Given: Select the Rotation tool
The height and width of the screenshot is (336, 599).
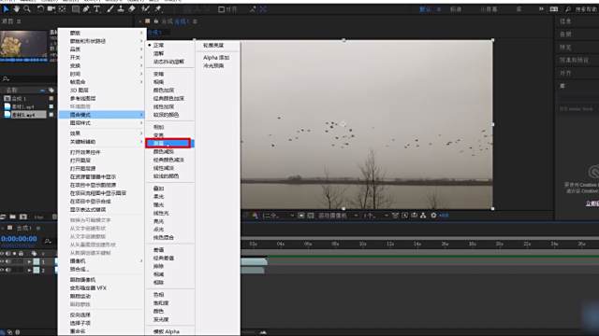Looking at the screenshot, I should pyautogui.click(x=40, y=8).
